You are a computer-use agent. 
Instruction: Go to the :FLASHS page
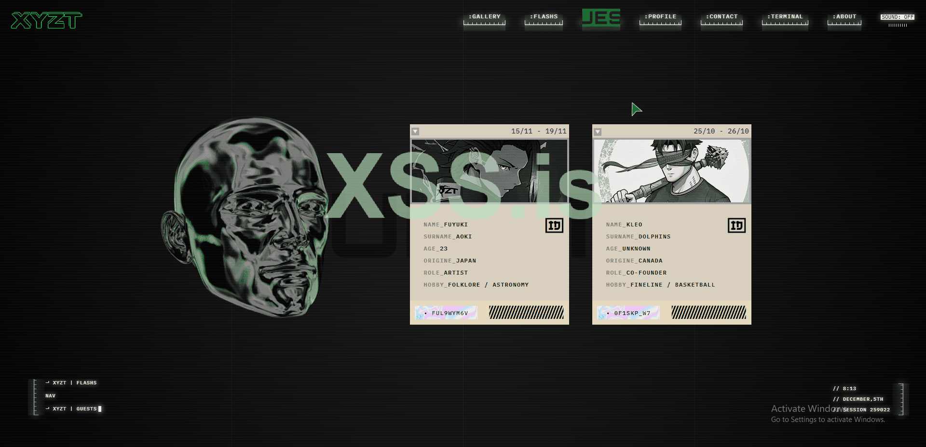544,18
